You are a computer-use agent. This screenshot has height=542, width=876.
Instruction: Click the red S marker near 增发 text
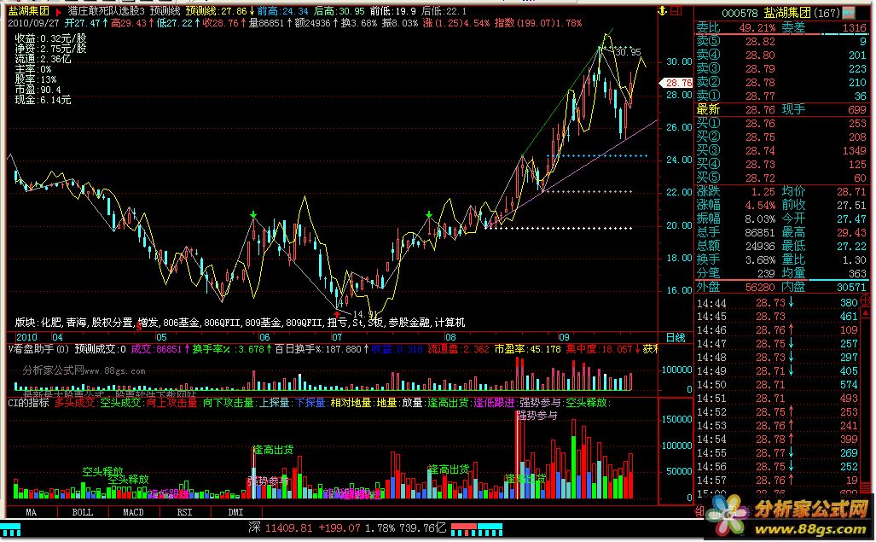[x=138, y=326]
